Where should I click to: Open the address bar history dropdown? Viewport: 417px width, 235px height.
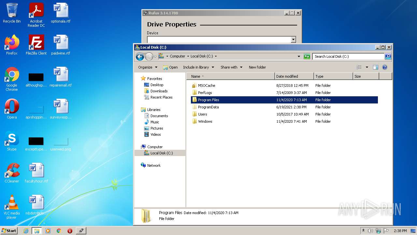click(x=299, y=56)
